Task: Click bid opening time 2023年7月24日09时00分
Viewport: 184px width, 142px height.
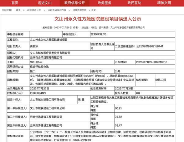Action: pyautogui.click(x=152, y=62)
